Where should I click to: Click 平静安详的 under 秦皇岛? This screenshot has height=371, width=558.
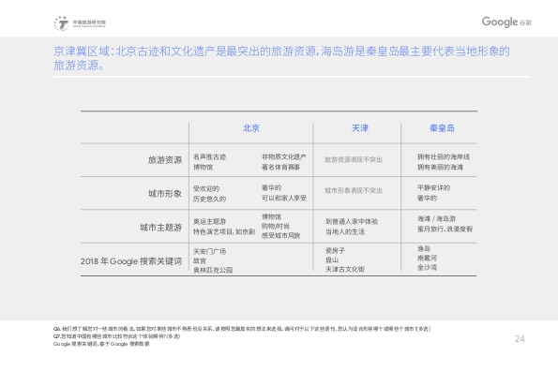[x=433, y=187]
